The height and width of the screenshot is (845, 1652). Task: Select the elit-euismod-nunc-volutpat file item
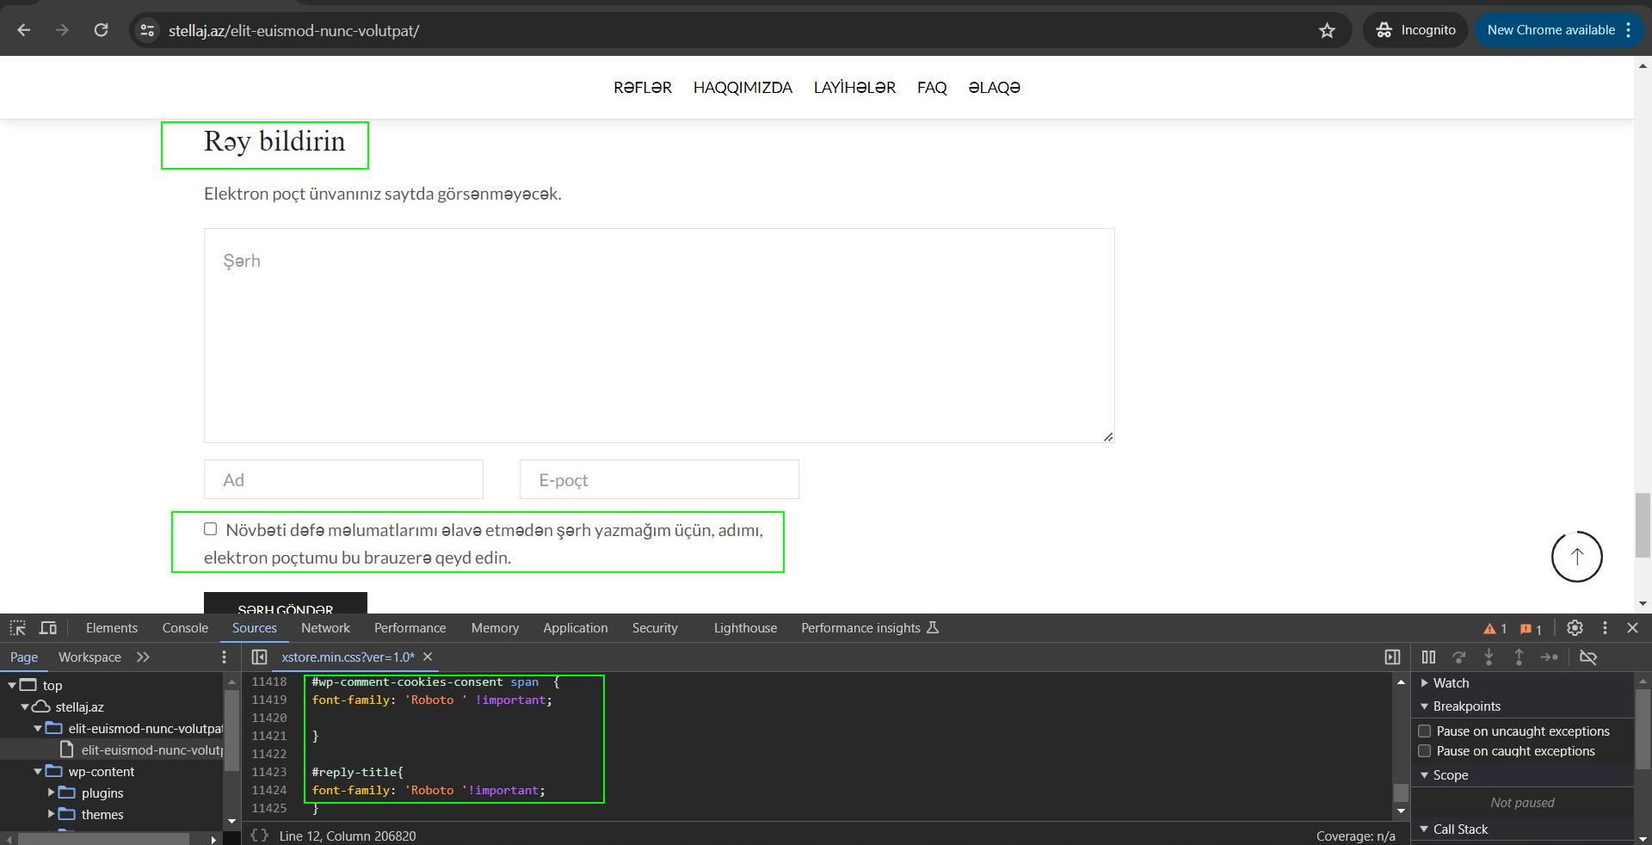click(143, 750)
